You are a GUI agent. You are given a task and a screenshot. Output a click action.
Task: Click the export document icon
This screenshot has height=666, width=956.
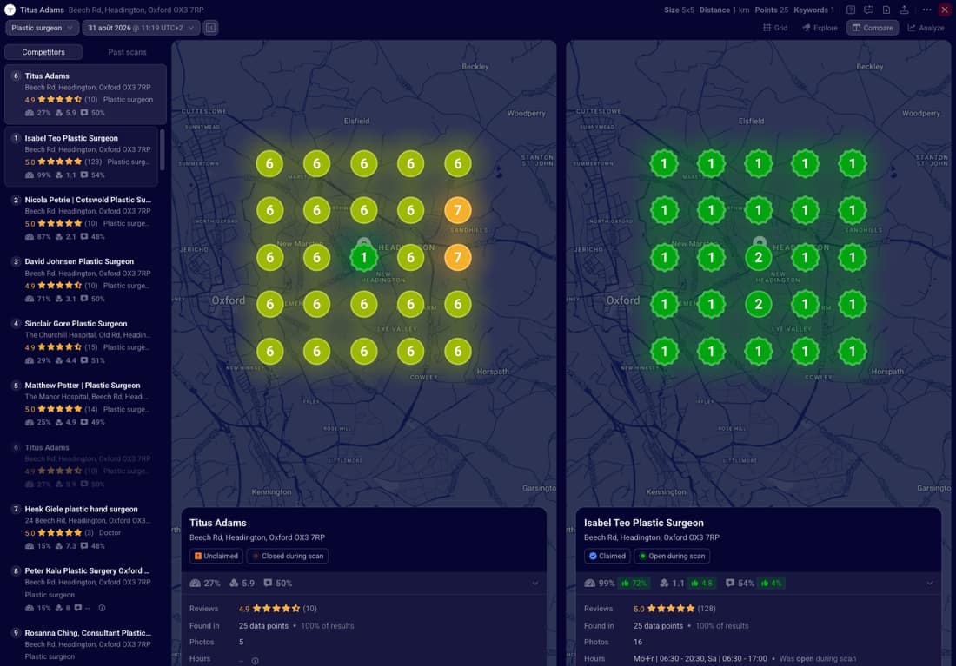click(886, 10)
